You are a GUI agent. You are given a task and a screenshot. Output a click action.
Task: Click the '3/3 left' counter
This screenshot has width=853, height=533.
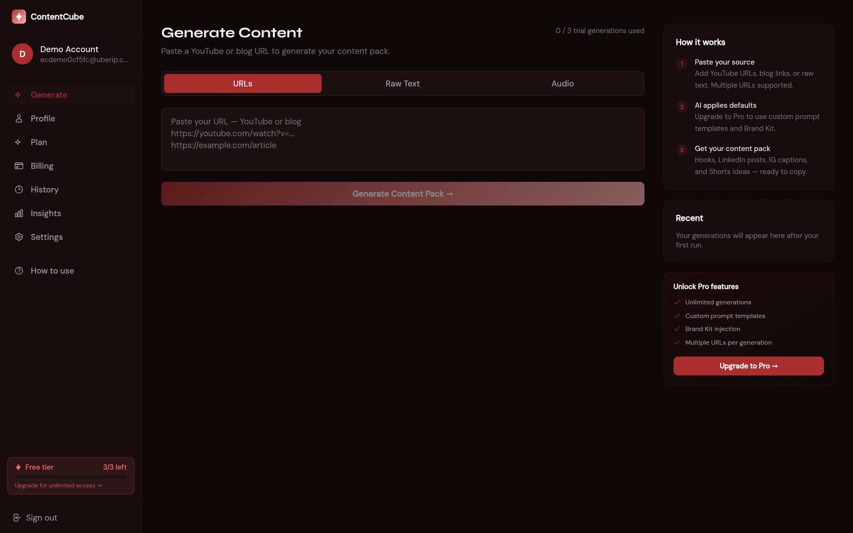coord(115,467)
